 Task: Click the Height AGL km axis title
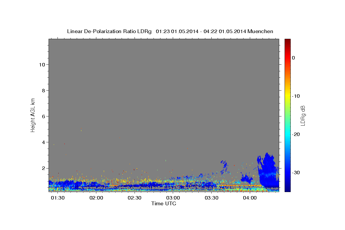tap(33, 114)
